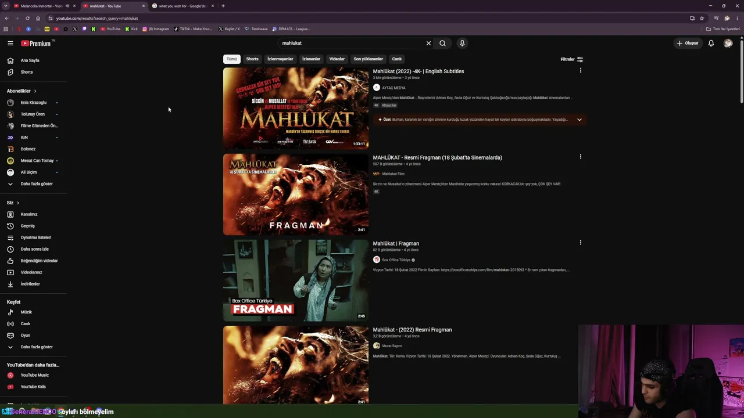Click the magnifier search button
Screen dimensions: 744x418
click(x=442, y=43)
